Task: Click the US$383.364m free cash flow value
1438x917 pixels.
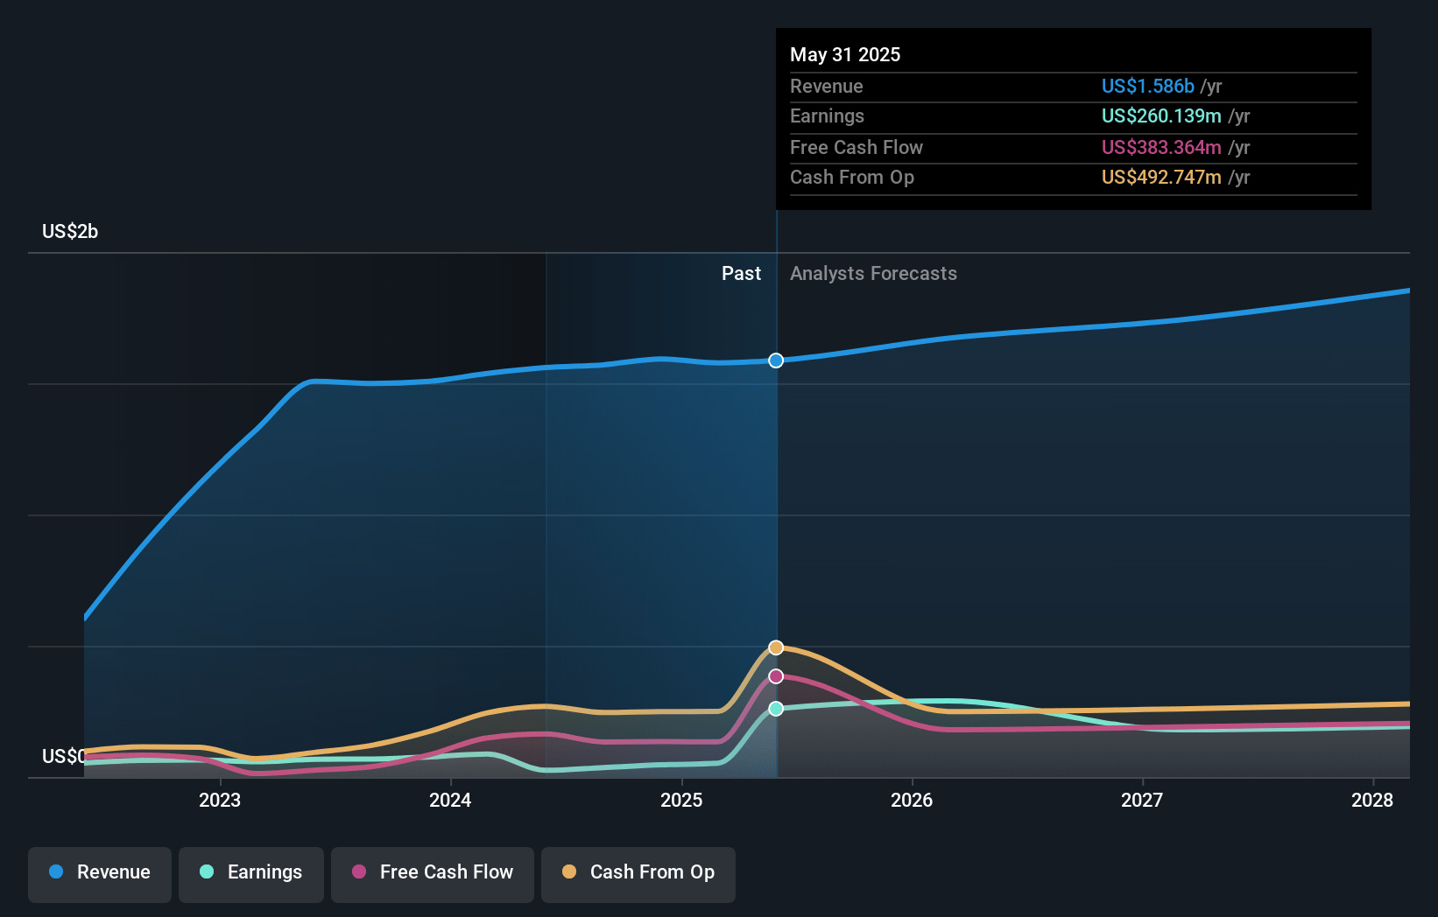Action: 1161,147
